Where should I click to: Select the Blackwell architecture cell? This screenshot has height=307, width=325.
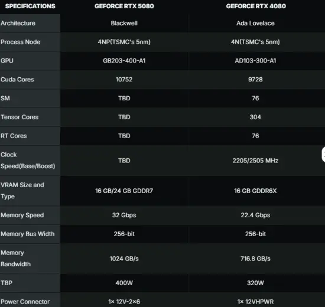point(124,23)
